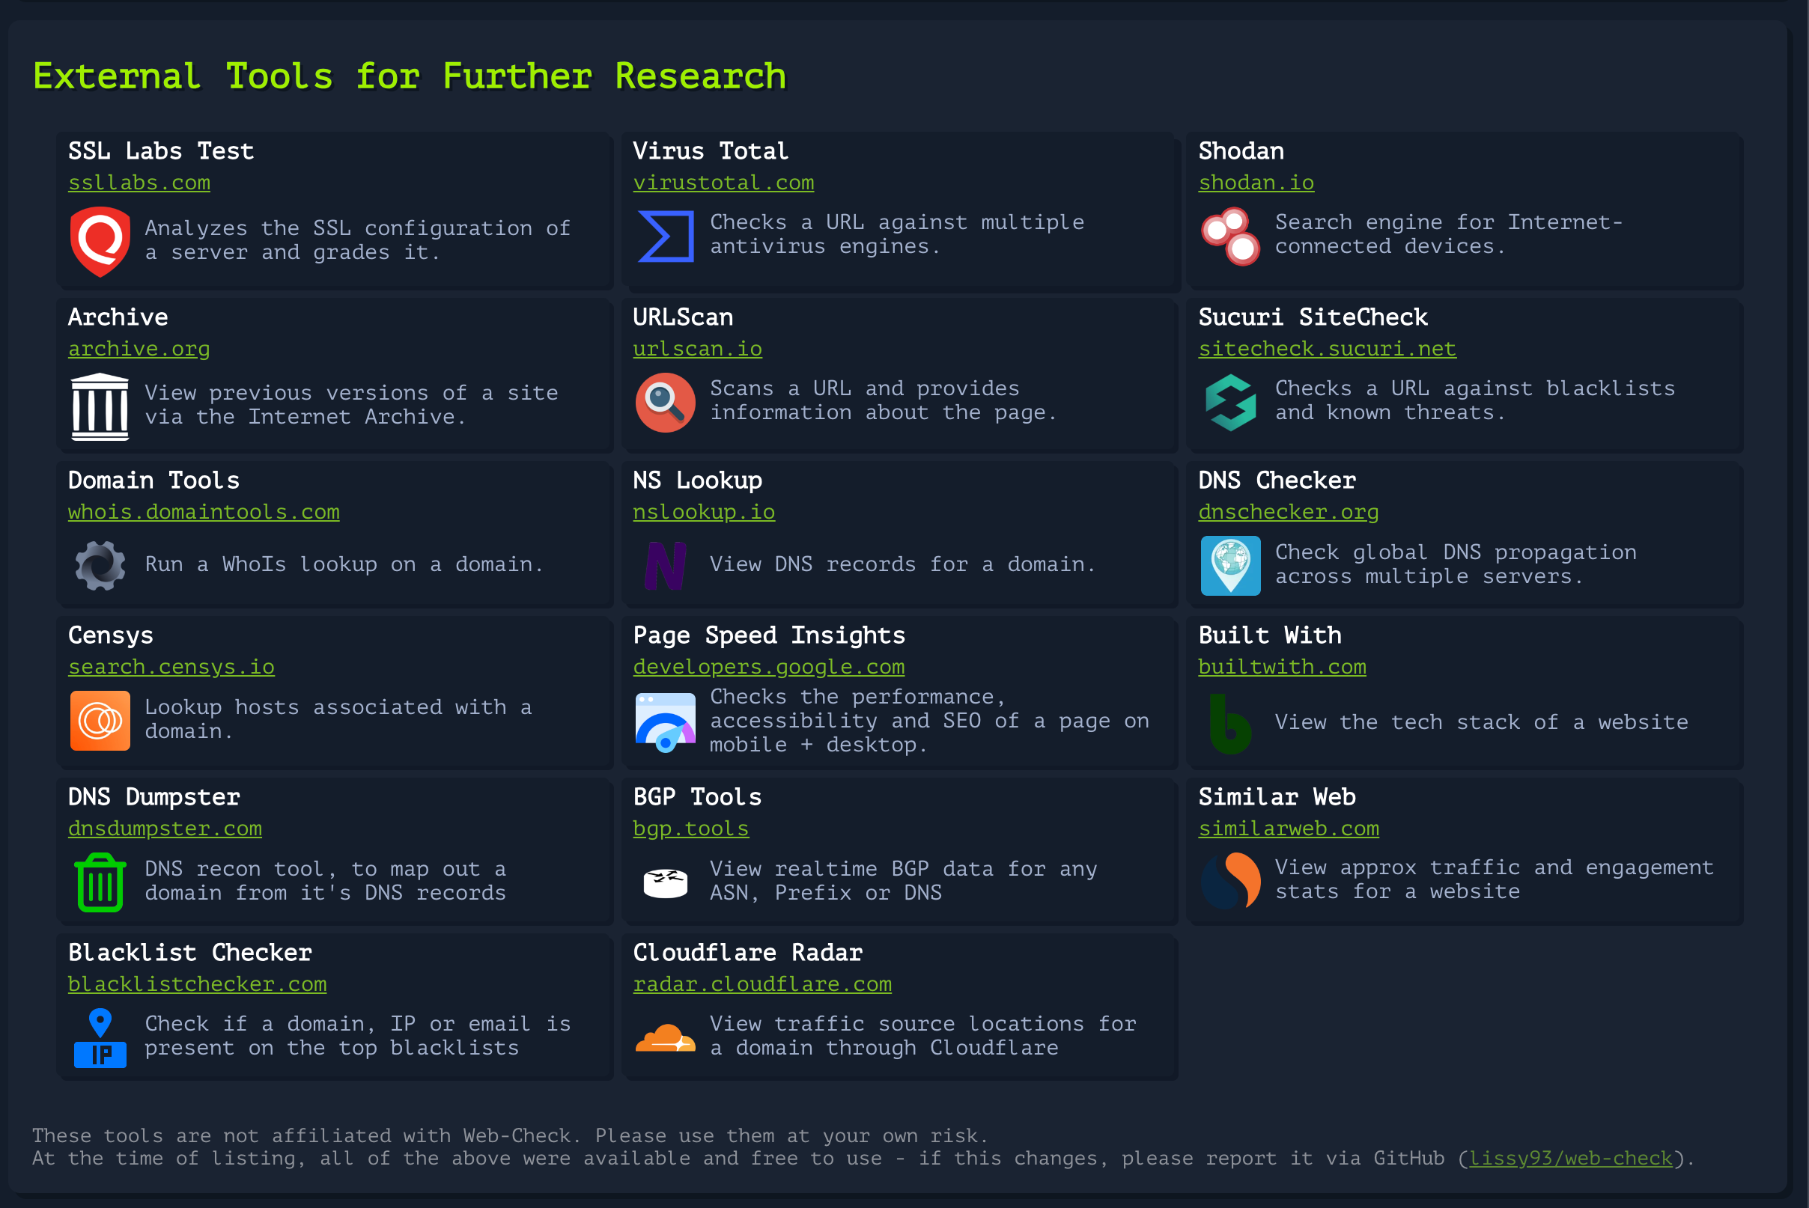Viewport: 1809px width, 1208px height.
Task: Click the URLScan magnifier icon
Action: point(665,402)
